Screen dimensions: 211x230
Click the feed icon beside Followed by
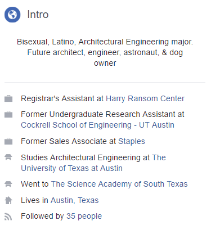pos(8,217)
